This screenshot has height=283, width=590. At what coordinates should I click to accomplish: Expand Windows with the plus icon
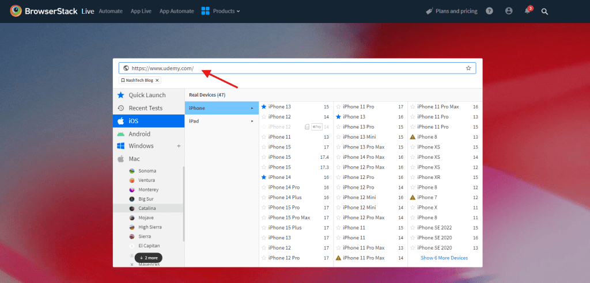coord(179,146)
